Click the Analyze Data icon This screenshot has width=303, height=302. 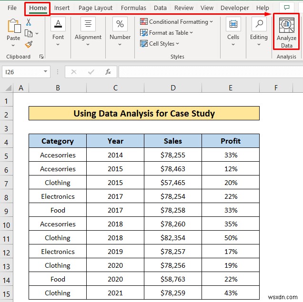pyautogui.click(x=286, y=26)
